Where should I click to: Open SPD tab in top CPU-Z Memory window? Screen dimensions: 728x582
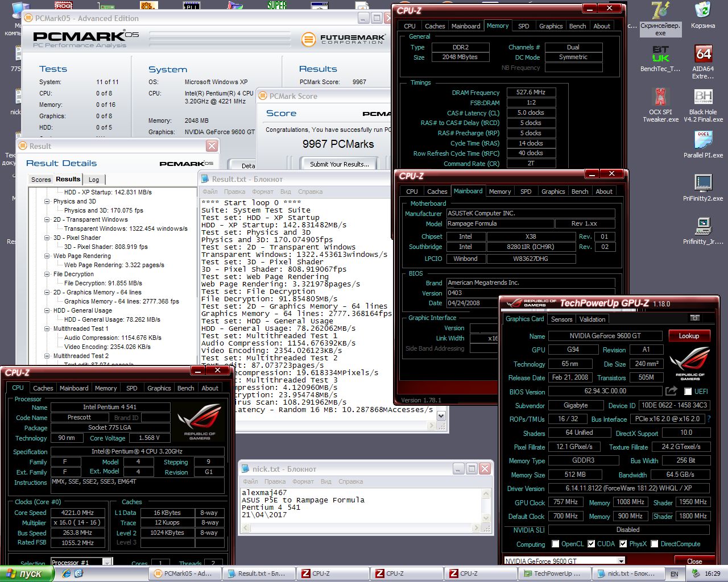tap(524, 26)
